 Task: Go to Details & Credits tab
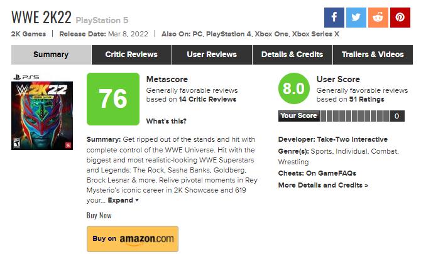point(292,55)
